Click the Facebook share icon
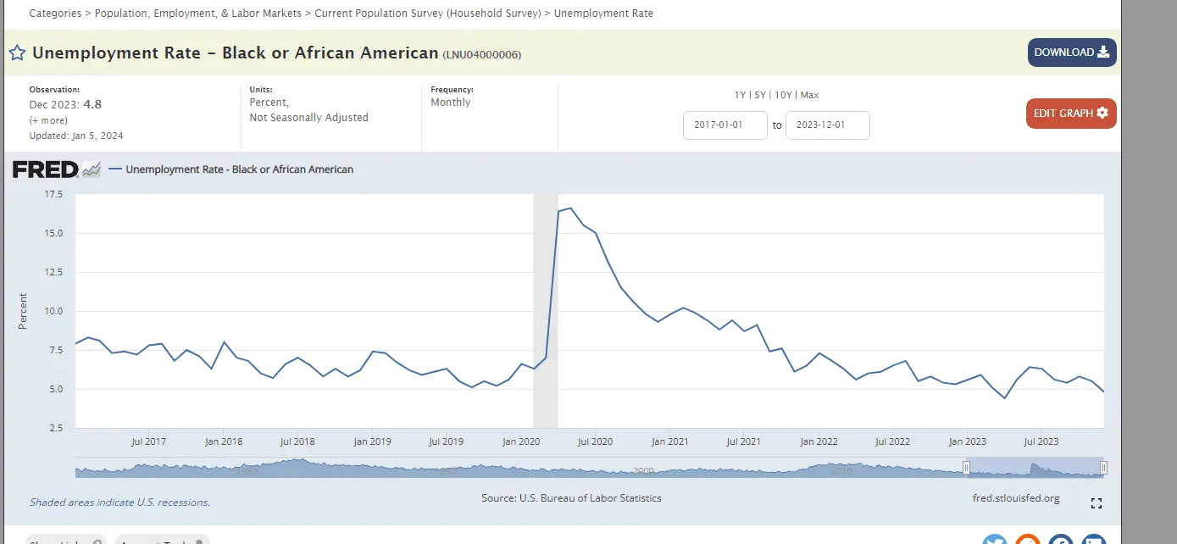Image resolution: width=1177 pixels, height=544 pixels. click(x=1060, y=541)
